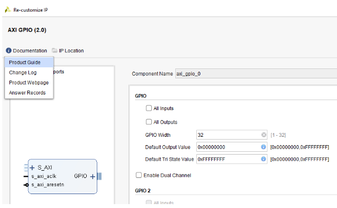Image resolution: width=337 pixels, height=208 pixels.
Task: Expand the S_AXI interface plus icon
Action: coord(32,167)
